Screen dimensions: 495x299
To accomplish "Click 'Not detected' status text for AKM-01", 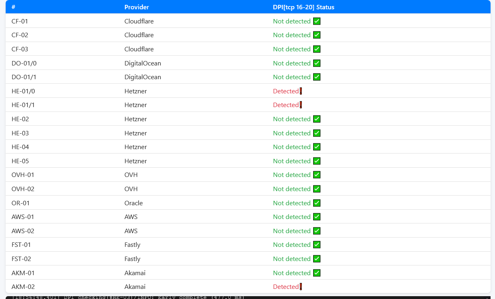I will [292, 273].
